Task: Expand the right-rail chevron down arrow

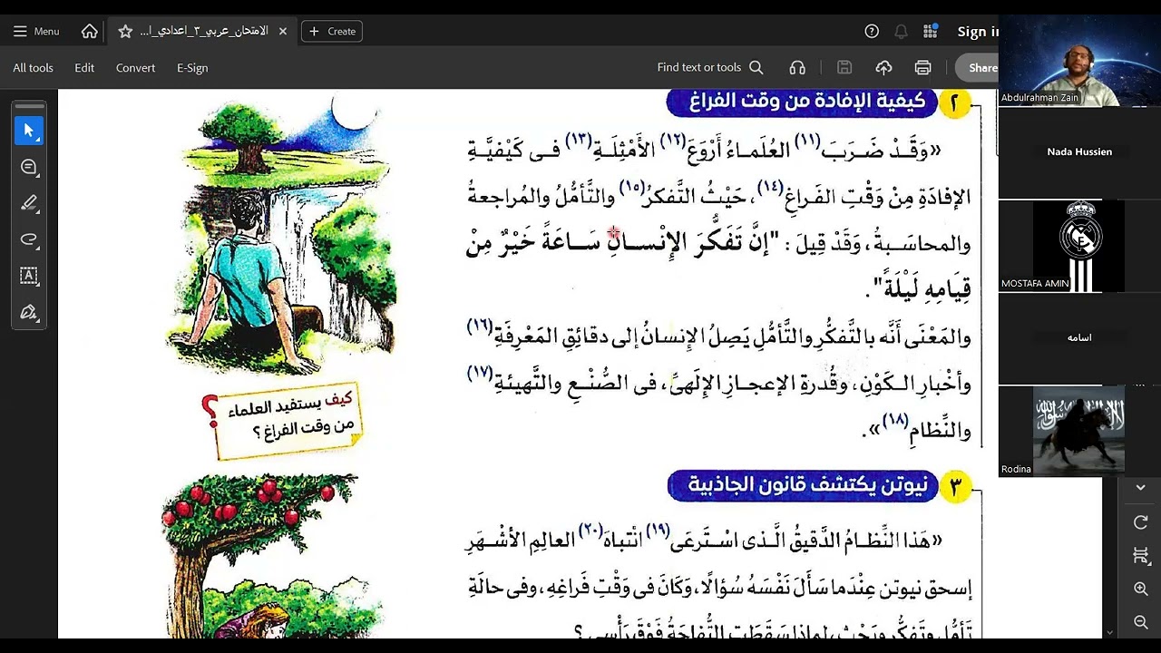Action: click(1140, 488)
